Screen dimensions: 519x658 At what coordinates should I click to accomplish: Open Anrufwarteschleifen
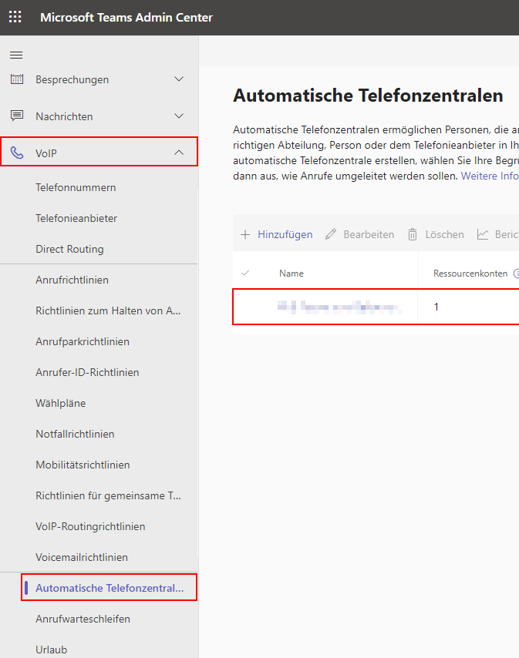coord(83,619)
